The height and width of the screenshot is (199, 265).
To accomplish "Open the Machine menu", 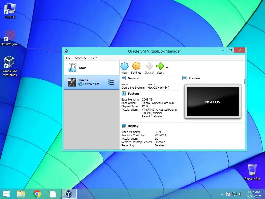I will [81, 58].
